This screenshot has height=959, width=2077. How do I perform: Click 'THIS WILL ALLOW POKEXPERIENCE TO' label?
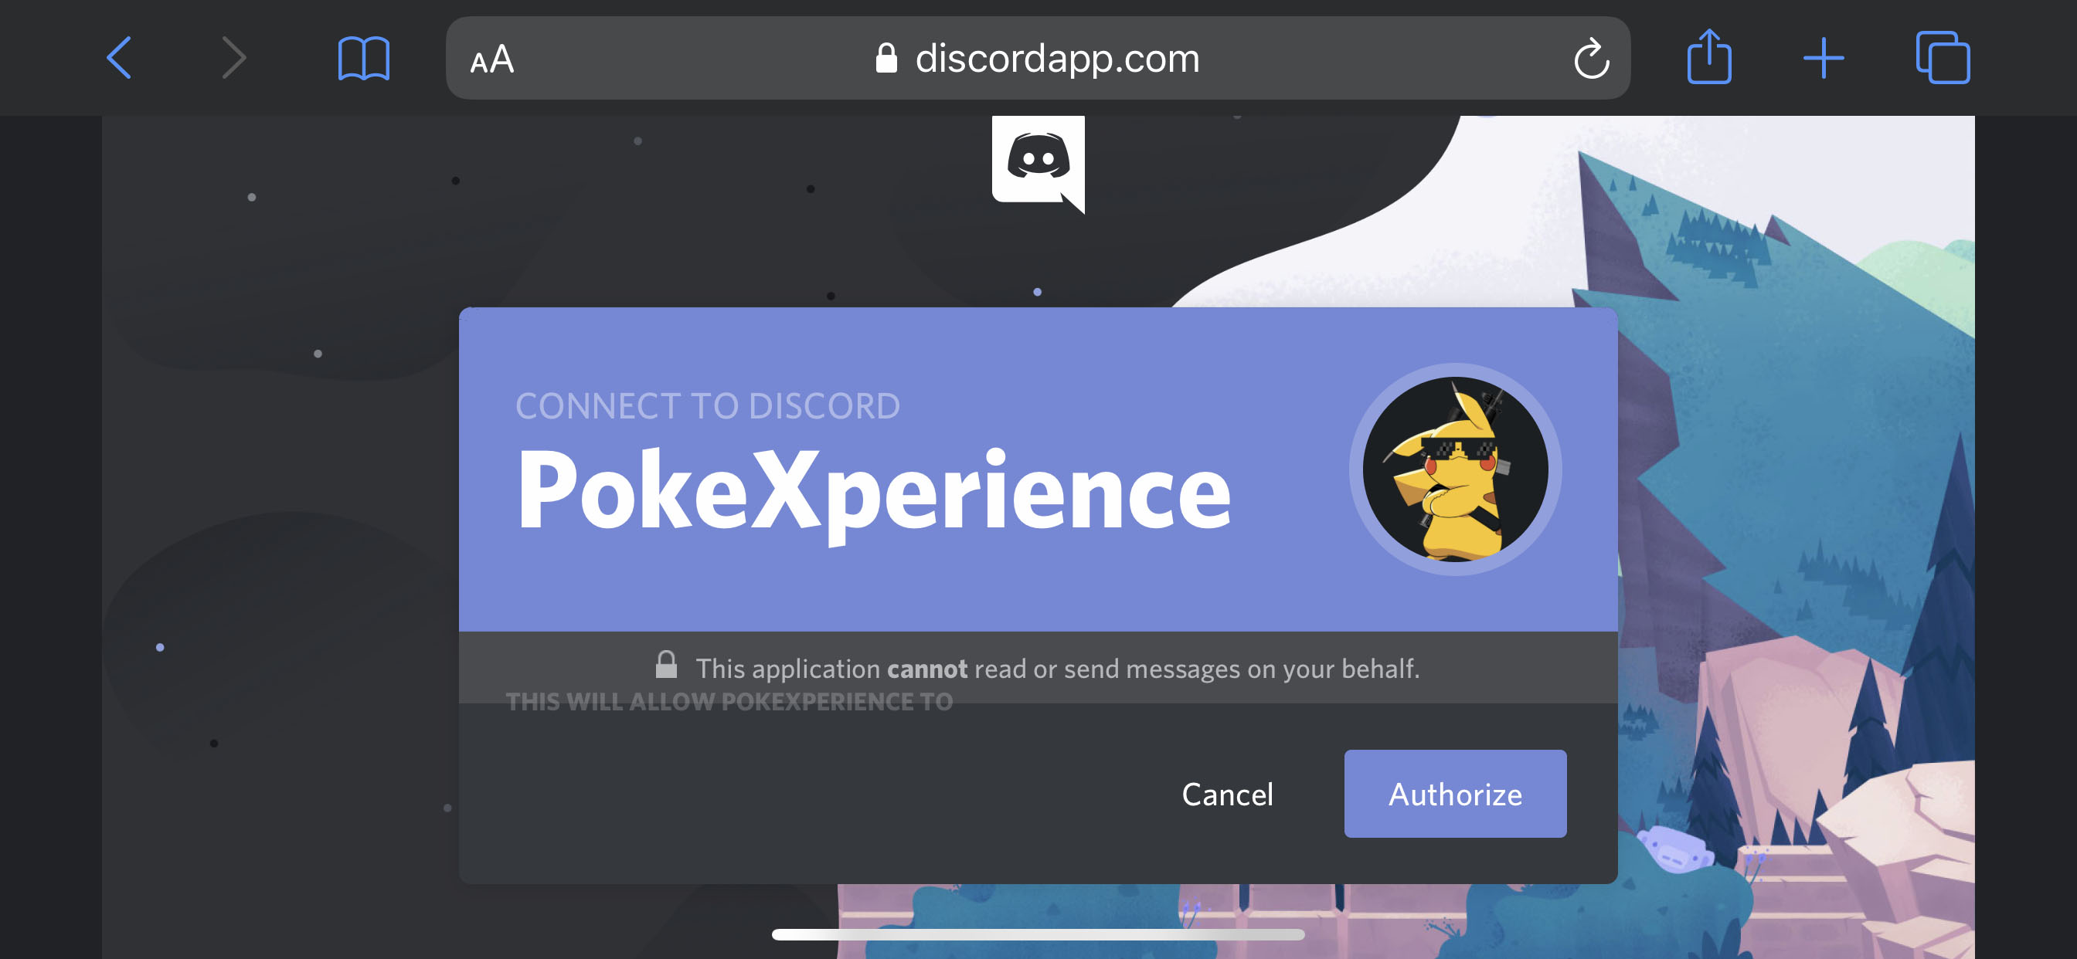[x=729, y=702]
